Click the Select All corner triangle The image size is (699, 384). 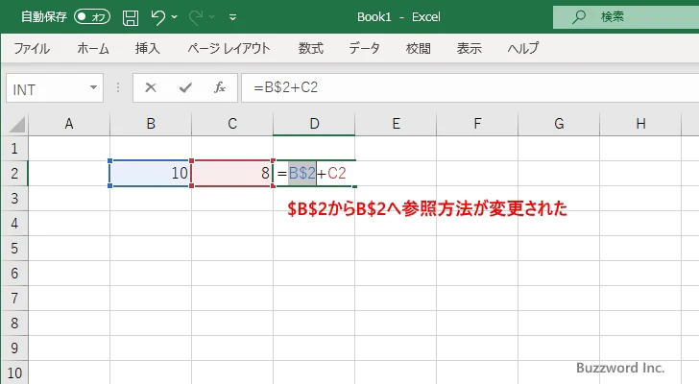tap(16, 124)
